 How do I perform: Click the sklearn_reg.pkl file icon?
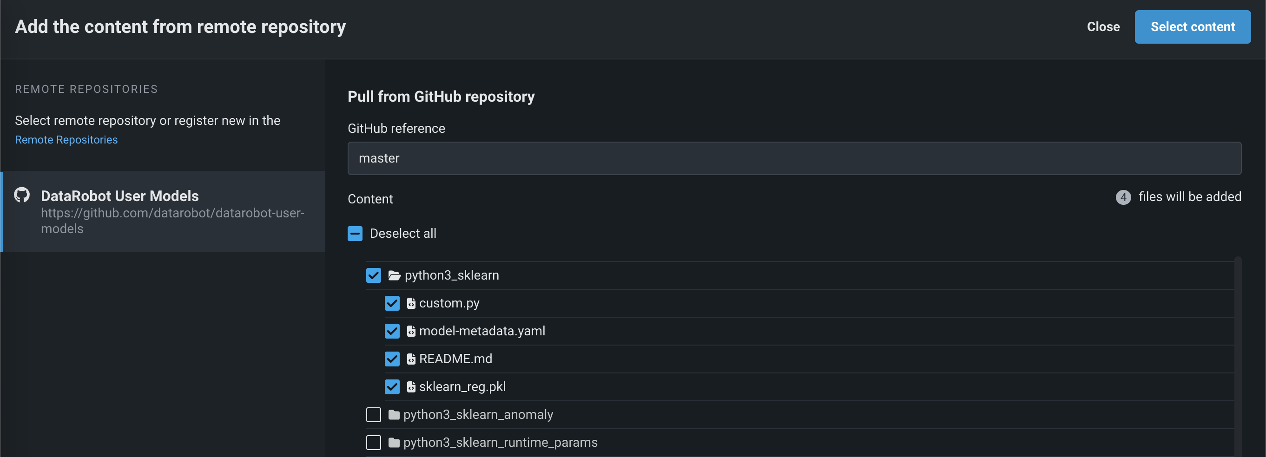click(411, 387)
